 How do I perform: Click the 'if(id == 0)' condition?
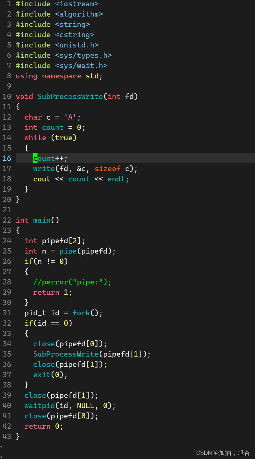pos(48,323)
